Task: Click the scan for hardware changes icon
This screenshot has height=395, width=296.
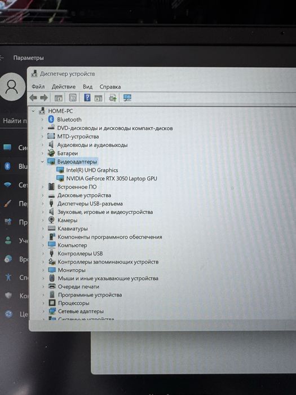Action: [127, 98]
